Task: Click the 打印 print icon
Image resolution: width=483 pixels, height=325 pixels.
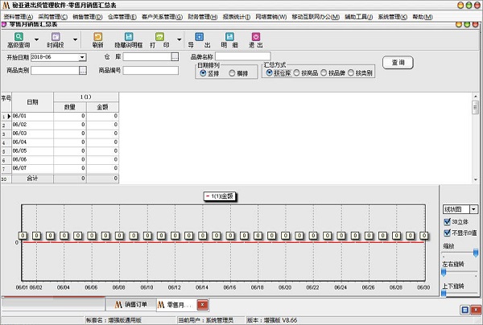Action: pos(159,37)
